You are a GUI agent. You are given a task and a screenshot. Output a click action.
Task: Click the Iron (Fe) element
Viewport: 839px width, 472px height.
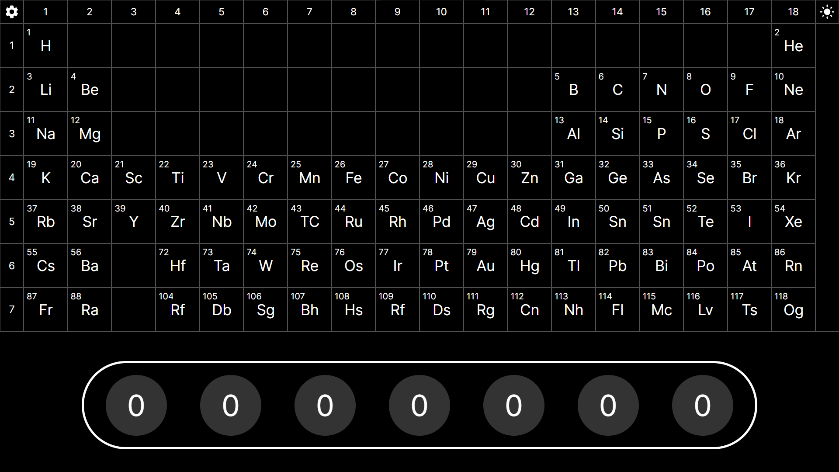point(353,177)
